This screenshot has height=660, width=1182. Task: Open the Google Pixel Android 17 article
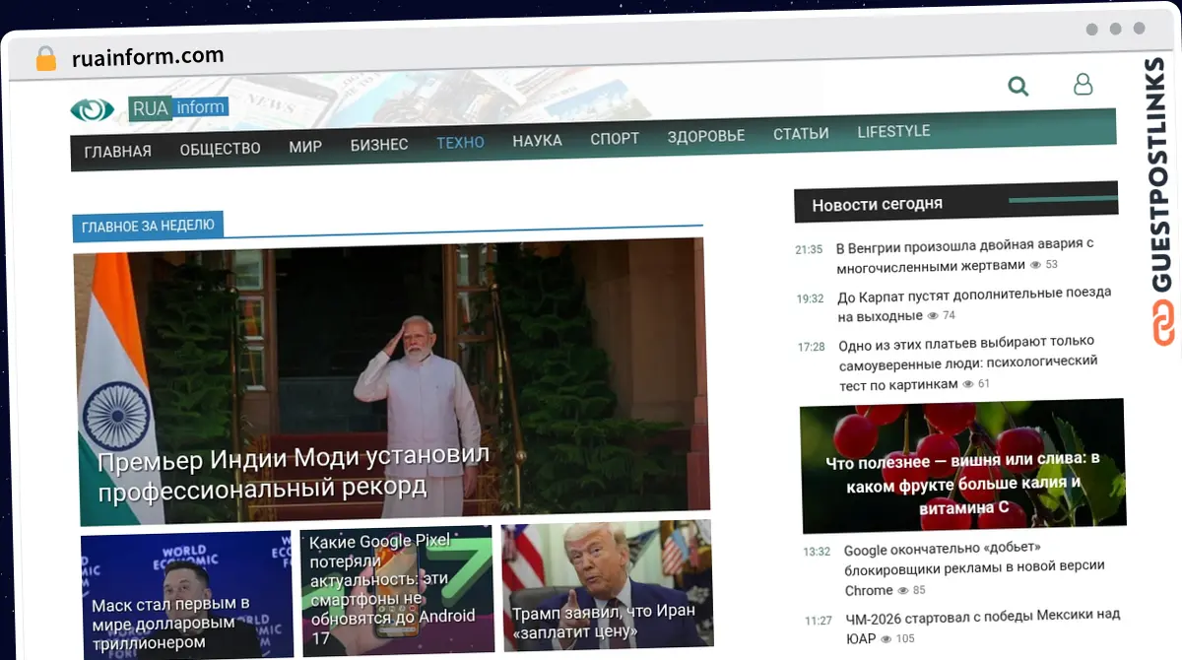click(398, 589)
